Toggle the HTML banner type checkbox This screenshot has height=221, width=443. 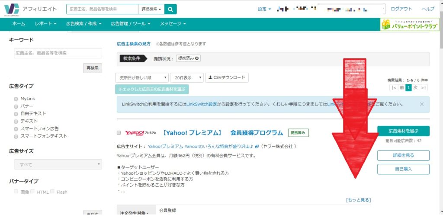coord(32,192)
